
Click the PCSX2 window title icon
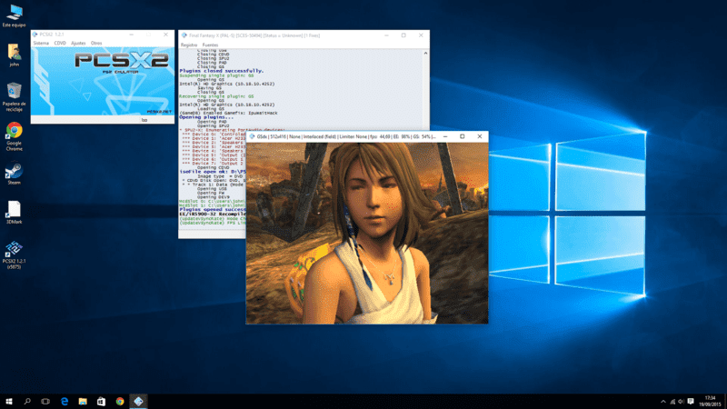pos(35,35)
